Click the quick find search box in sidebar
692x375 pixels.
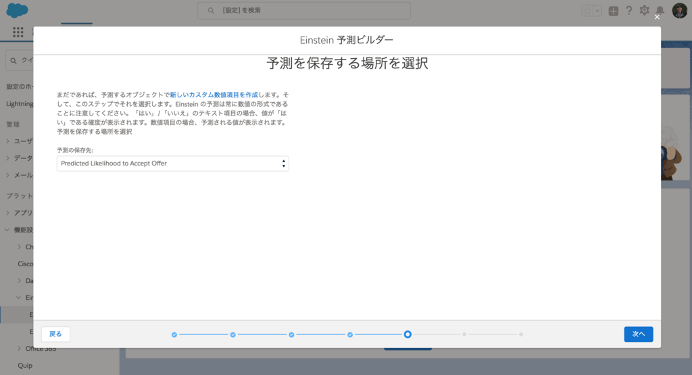point(20,60)
